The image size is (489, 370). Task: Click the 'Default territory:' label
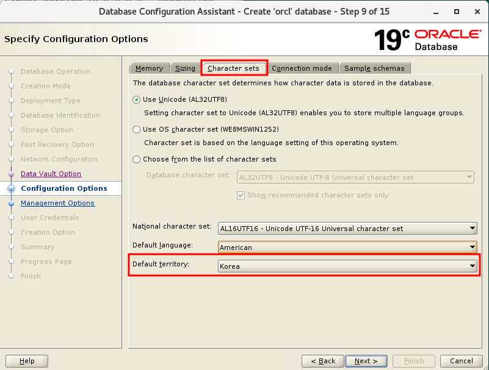161,265
